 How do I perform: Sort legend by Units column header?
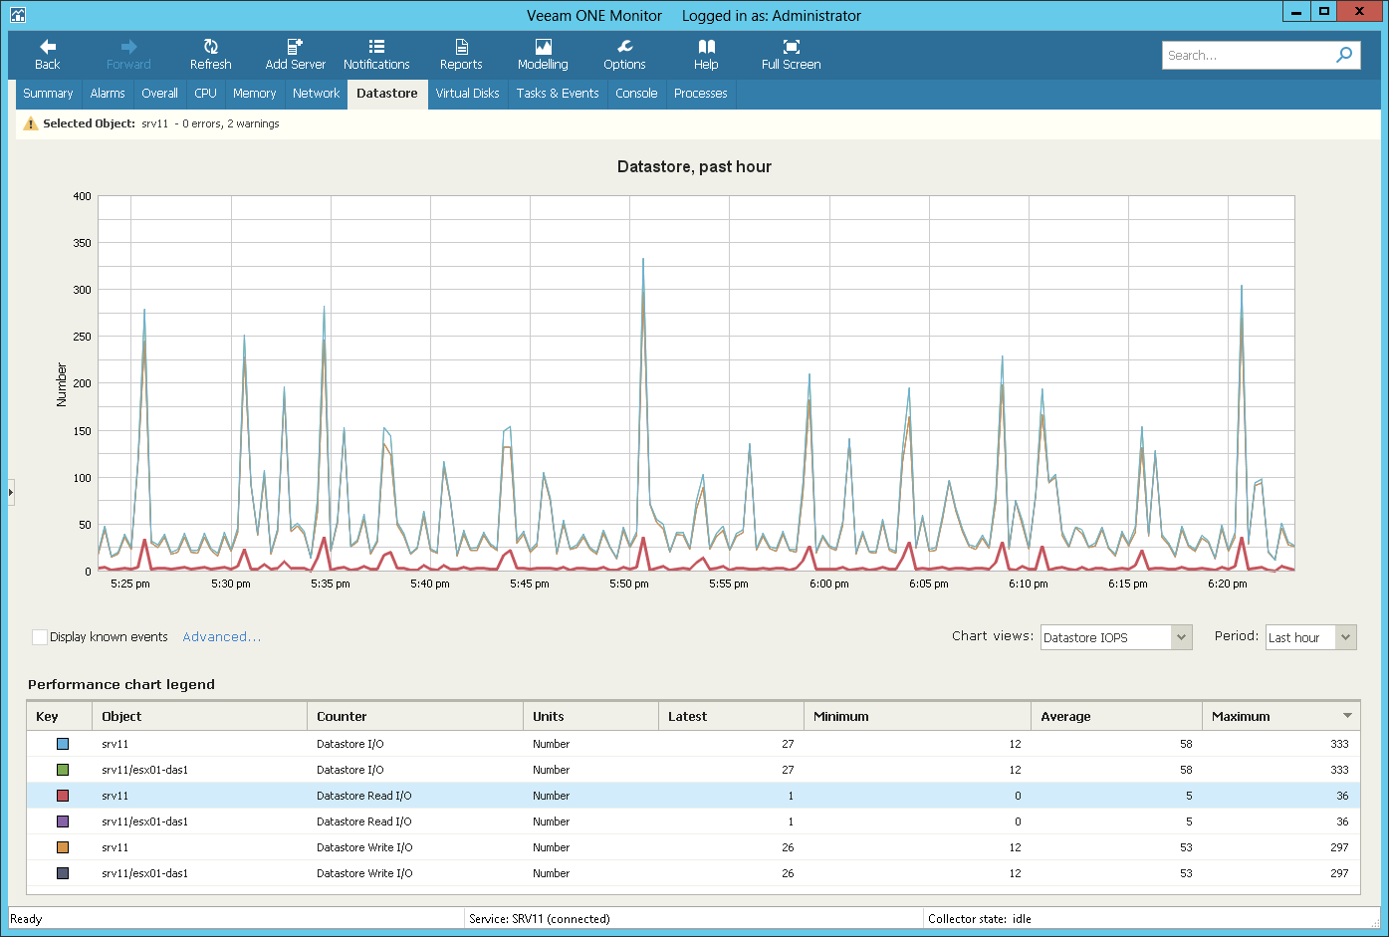coord(590,716)
